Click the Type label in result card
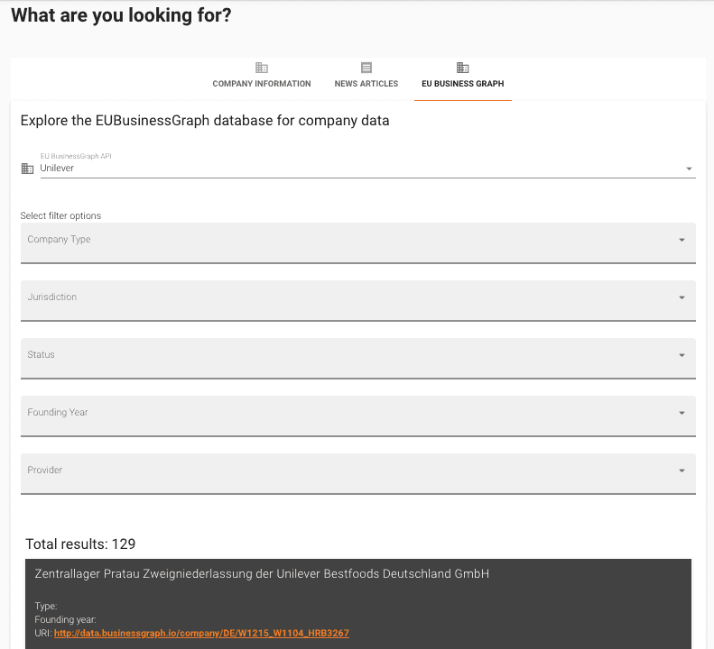Screen dimensions: 714x649 (x=46, y=606)
